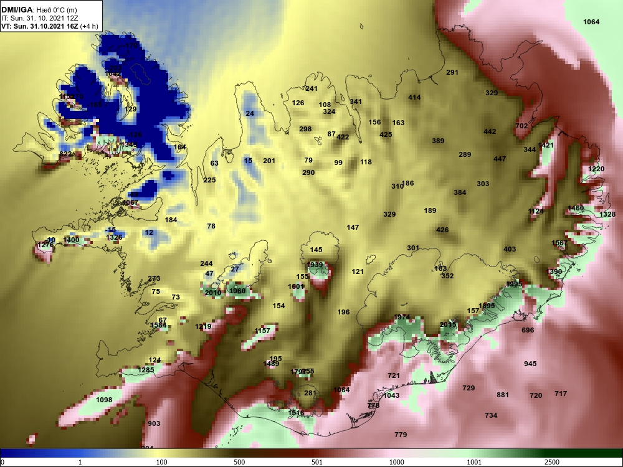Click the 'DMI/IGA: Hæð 0°C (m)' title text

(x=39, y=10)
